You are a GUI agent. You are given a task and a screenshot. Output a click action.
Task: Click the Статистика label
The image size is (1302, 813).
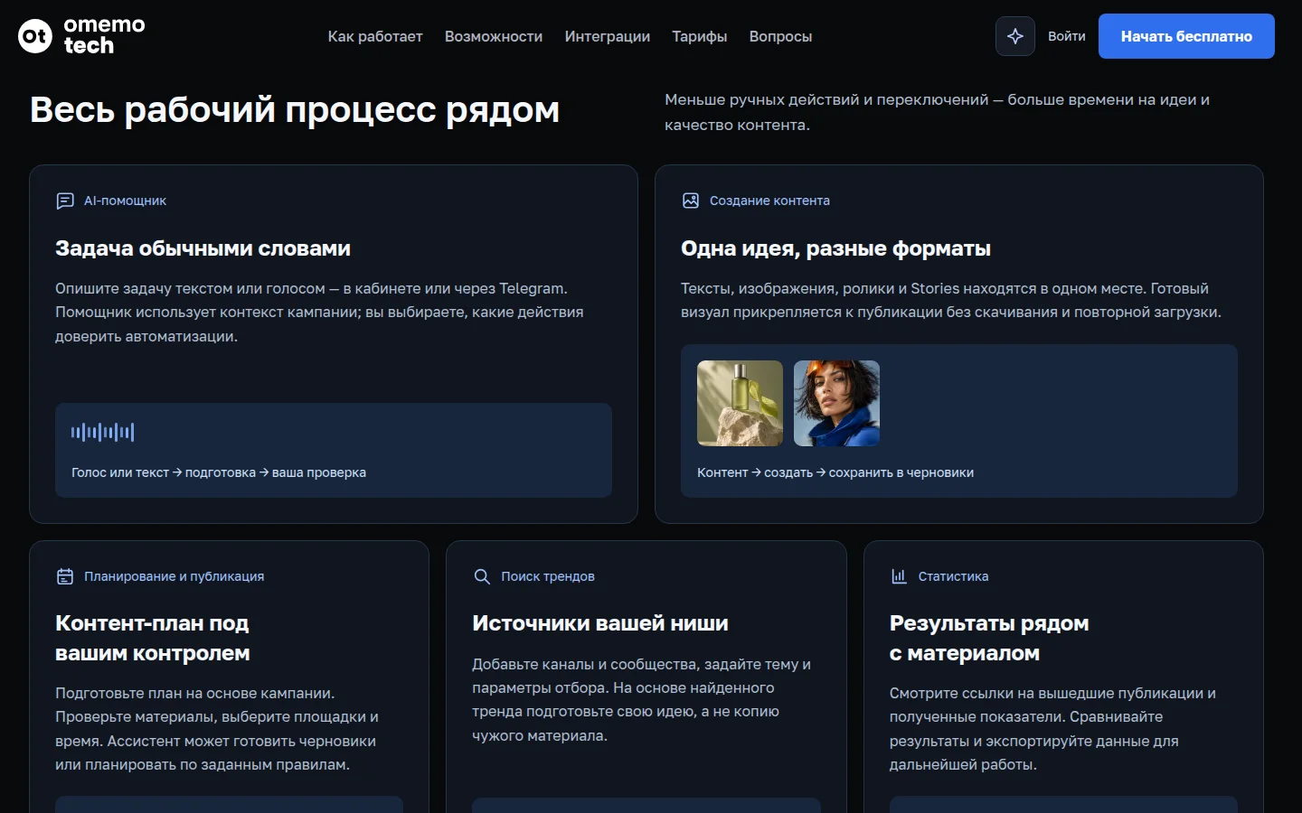(x=953, y=576)
